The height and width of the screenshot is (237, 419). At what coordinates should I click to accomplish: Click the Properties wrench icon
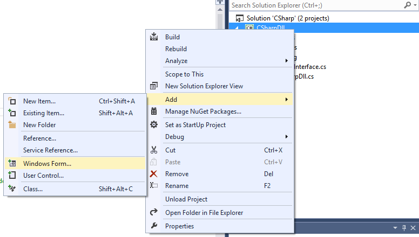pos(154,226)
